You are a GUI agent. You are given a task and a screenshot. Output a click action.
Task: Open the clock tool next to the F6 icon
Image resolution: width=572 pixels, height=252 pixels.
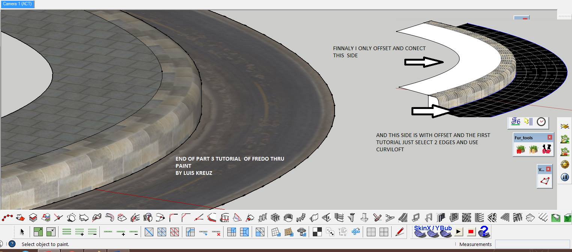pos(540,122)
